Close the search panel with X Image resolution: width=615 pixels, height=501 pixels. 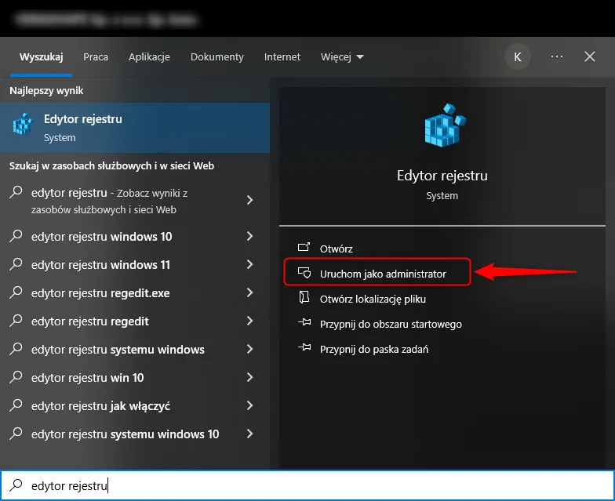click(590, 56)
